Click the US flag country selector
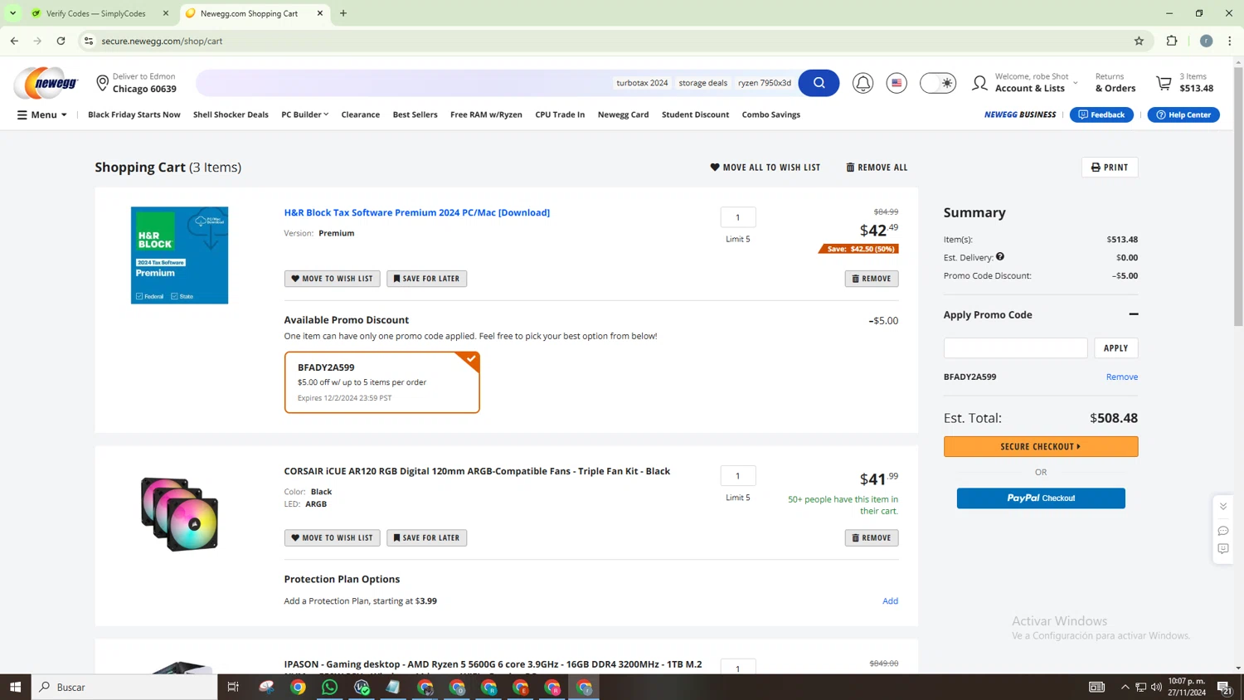This screenshot has width=1244, height=700. tap(897, 83)
